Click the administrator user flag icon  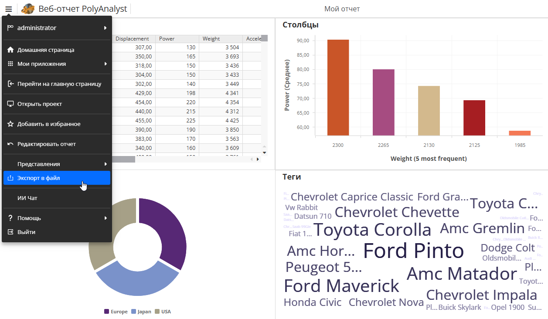tap(10, 28)
